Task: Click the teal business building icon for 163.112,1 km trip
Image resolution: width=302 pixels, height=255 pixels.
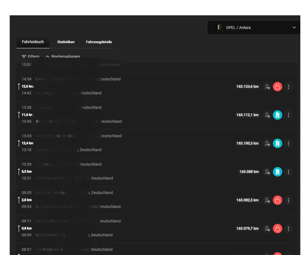Action: (x=277, y=115)
